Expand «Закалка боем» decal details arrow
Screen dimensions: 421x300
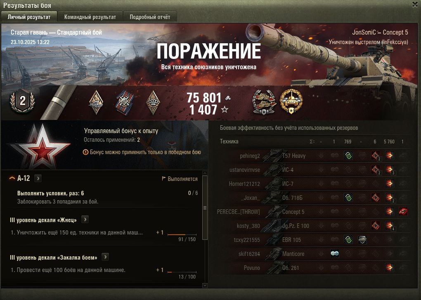105,257
